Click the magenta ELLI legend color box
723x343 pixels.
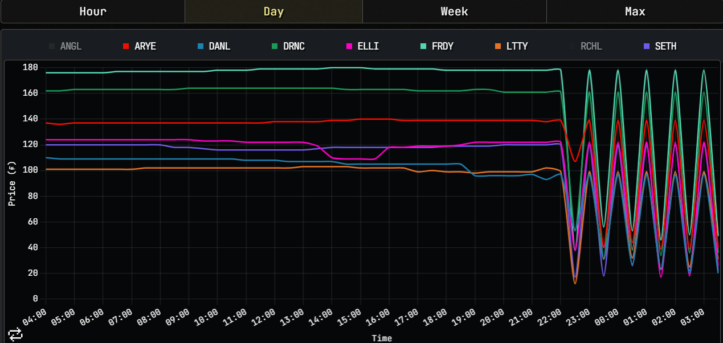click(x=349, y=46)
